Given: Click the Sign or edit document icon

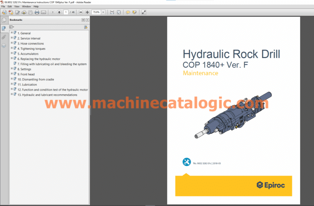Looking at the screenshot, I should [x=18, y=12].
